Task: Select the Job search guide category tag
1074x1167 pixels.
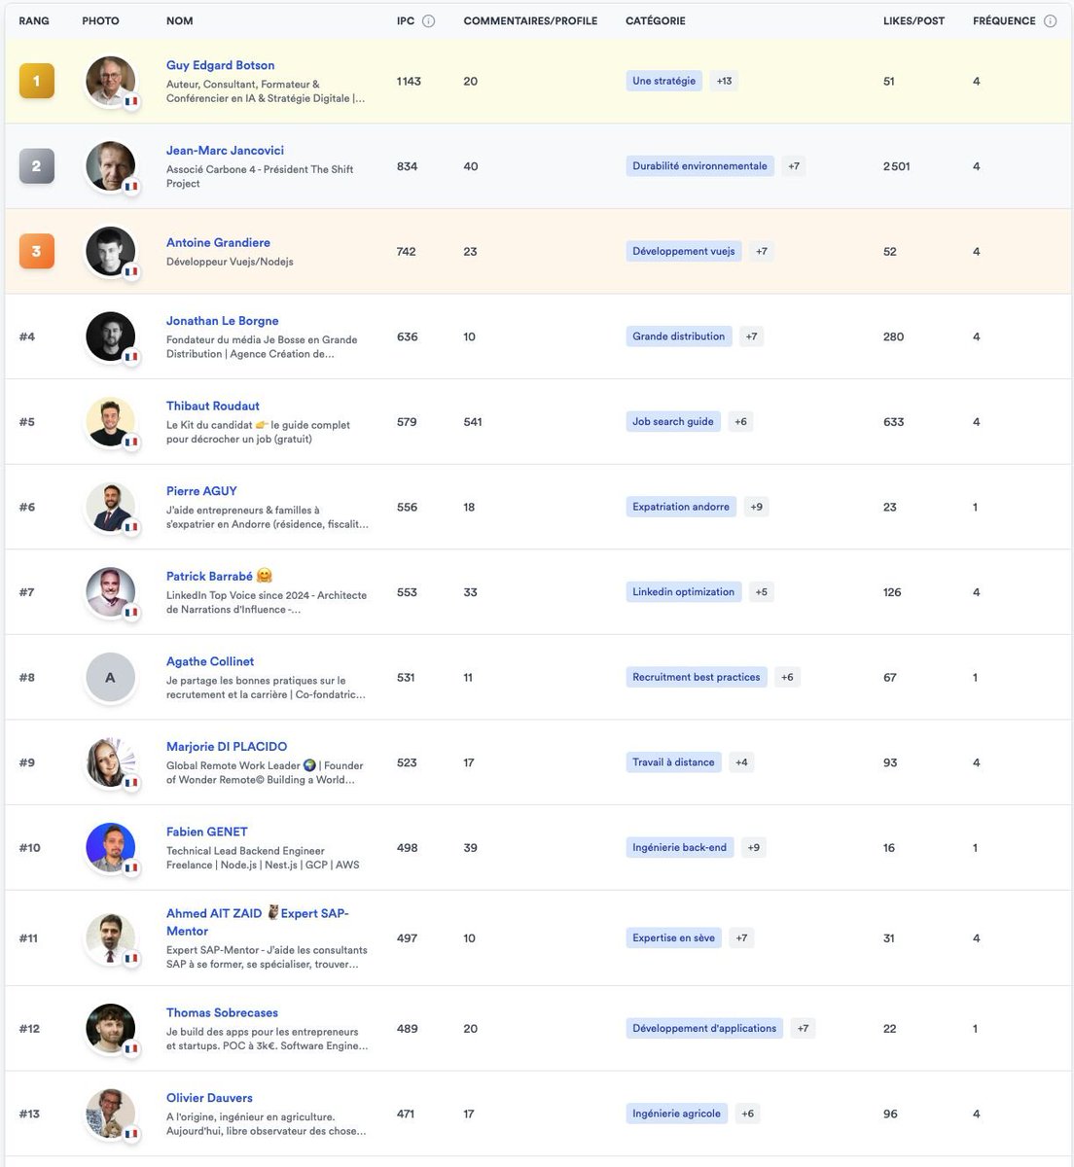Action: pyautogui.click(x=673, y=422)
